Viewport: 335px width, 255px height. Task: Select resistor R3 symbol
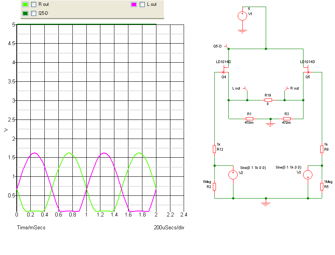click(x=287, y=119)
